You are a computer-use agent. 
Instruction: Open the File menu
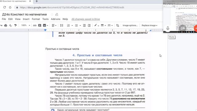(4, 19)
